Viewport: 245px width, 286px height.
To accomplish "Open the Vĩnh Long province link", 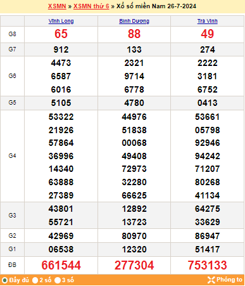I will coord(61,21).
